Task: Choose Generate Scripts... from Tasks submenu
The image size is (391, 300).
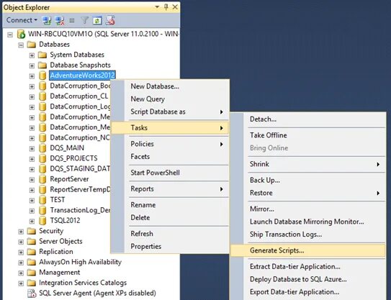Action: pyautogui.click(x=307, y=250)
